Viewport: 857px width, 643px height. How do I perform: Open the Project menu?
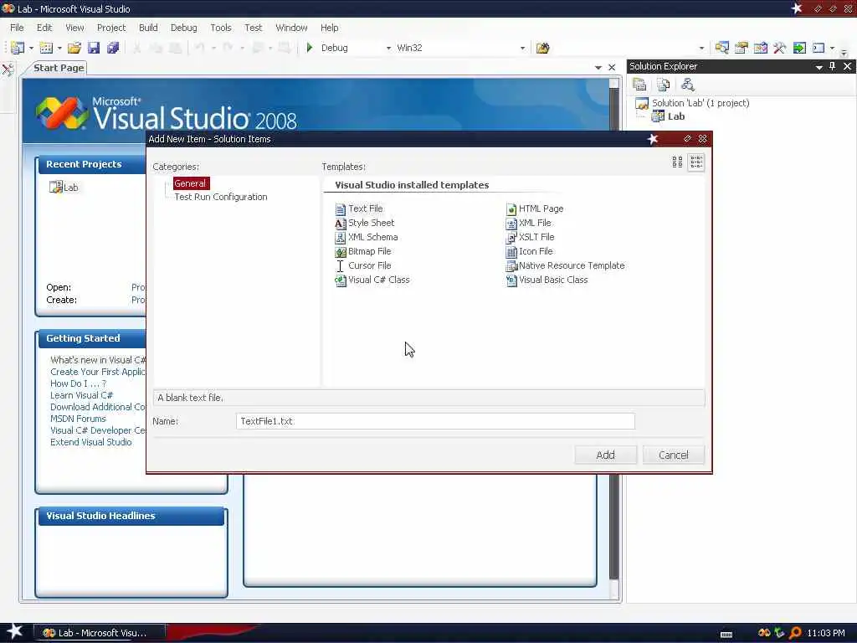111,28
